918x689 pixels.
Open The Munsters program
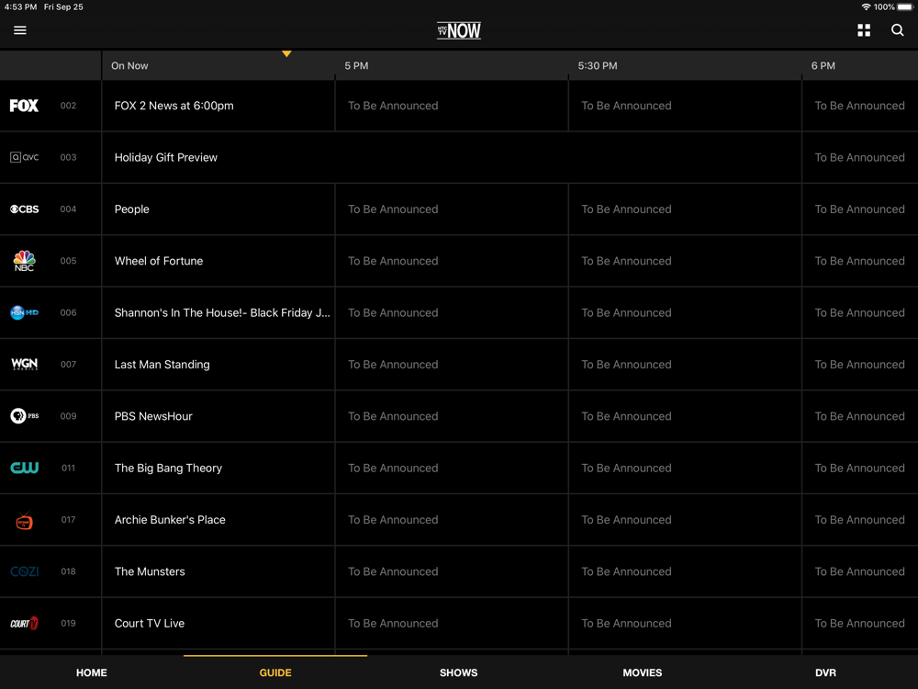tap(218, 571)
